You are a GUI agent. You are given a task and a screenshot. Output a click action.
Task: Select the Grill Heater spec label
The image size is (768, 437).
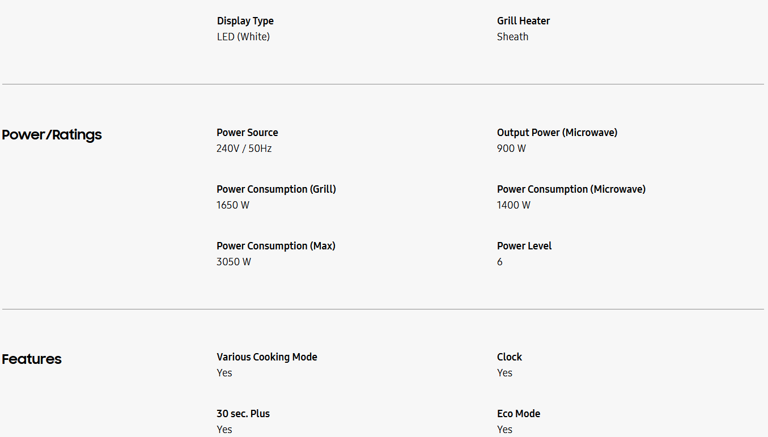523,21
